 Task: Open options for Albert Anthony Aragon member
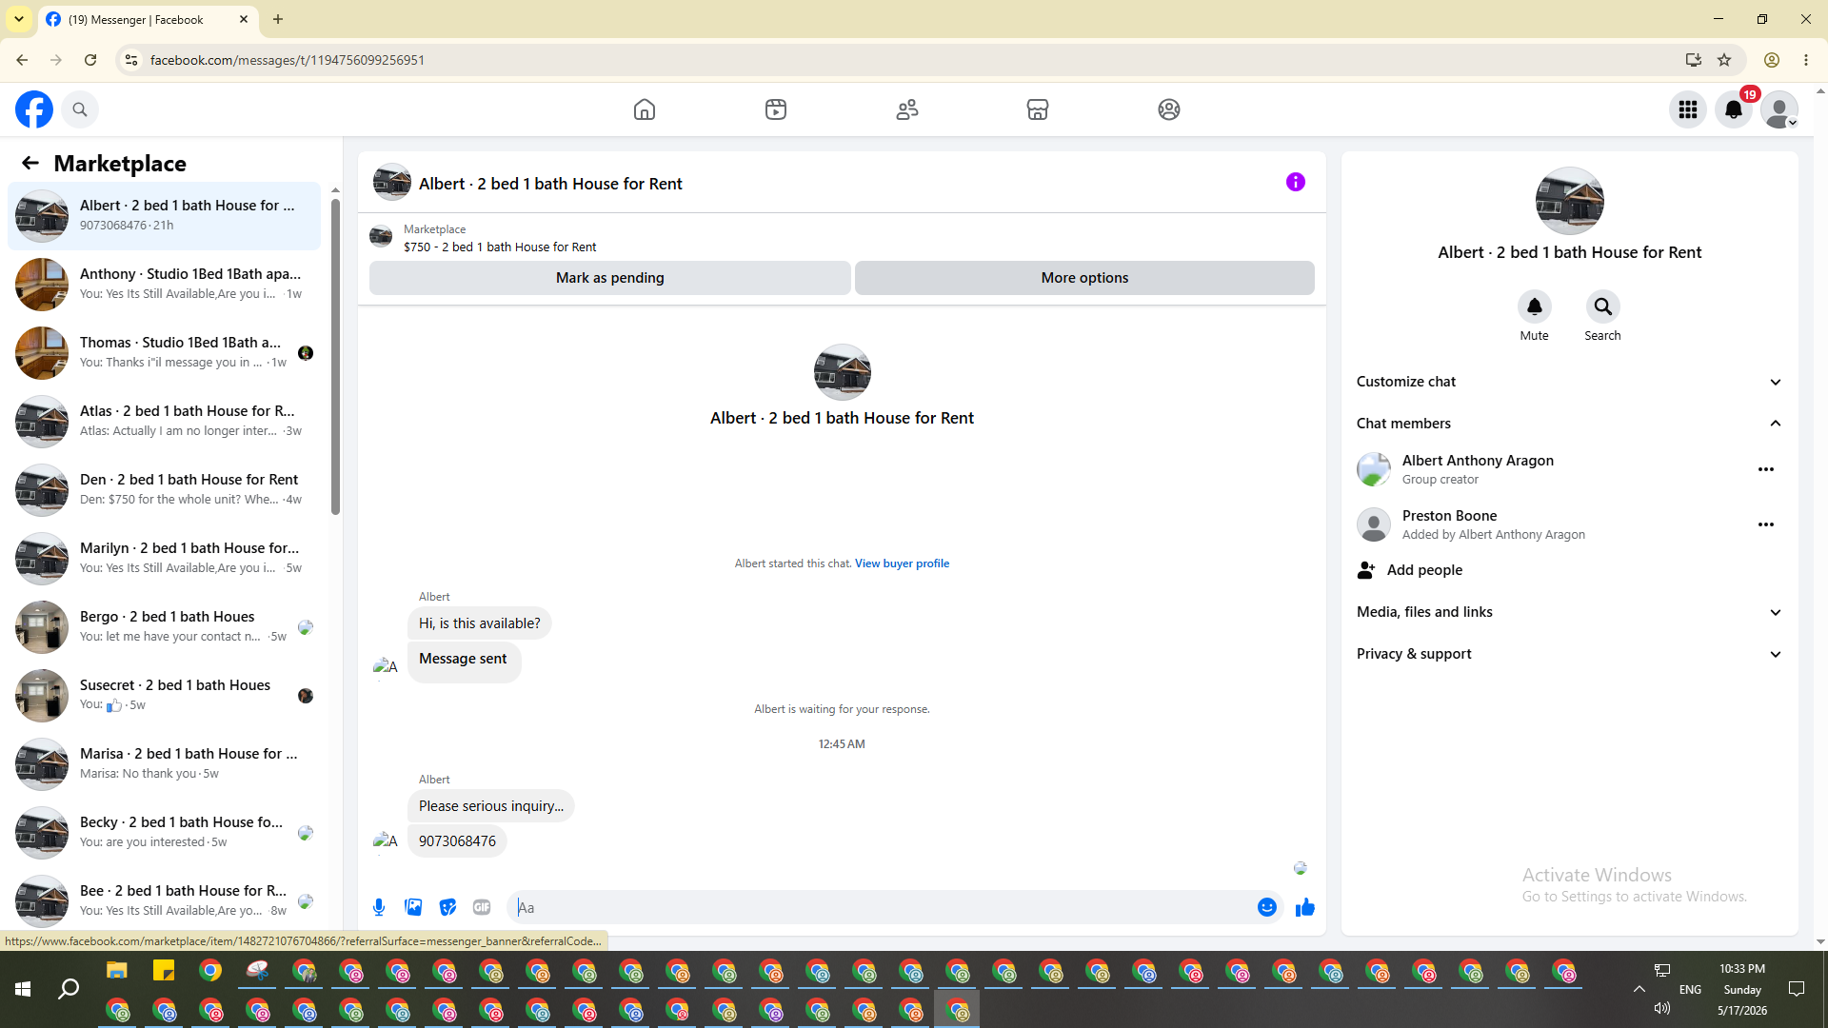[1766, 469]
